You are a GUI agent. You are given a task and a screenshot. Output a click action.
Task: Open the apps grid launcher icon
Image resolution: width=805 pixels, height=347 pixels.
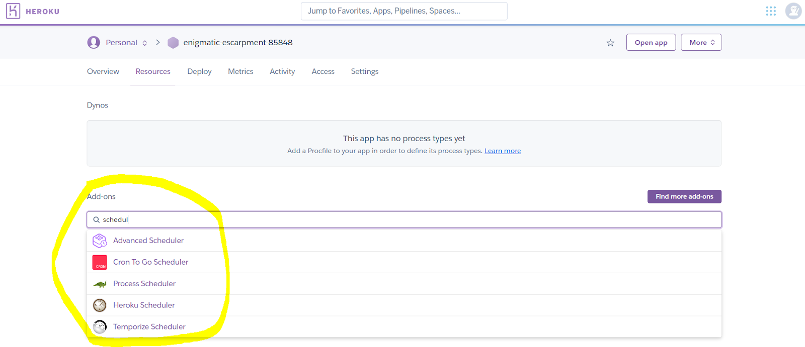click(771, 11)
